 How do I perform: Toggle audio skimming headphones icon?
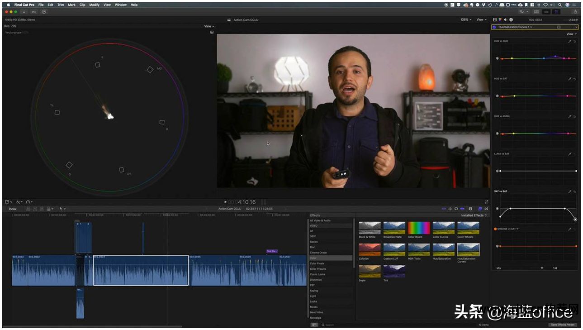pos(456,209)
